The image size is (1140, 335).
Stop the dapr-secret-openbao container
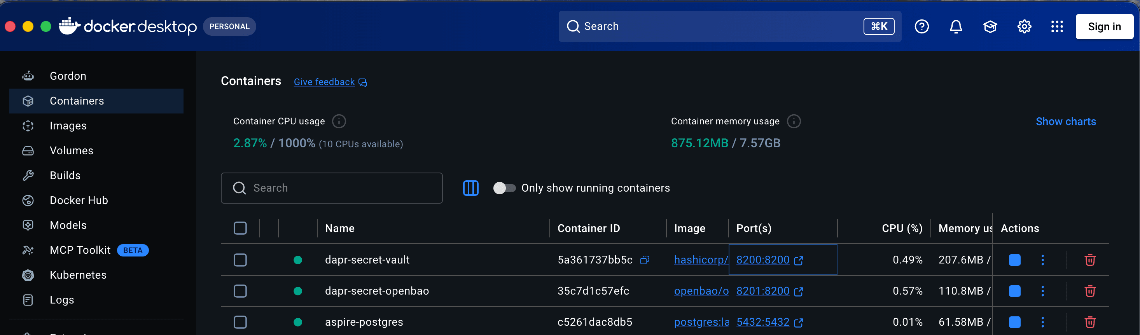click(x=1014, y=291)
